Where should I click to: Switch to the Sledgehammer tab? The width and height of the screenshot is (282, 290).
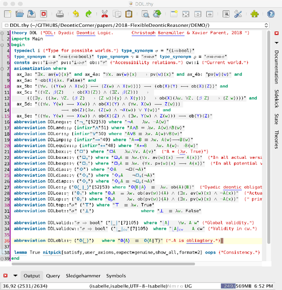[83, 276]
